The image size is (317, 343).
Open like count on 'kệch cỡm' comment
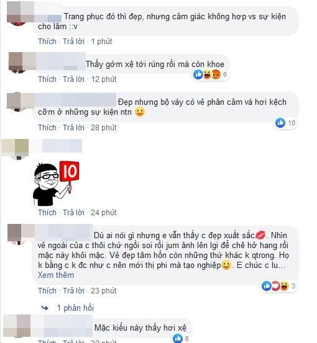286,123
